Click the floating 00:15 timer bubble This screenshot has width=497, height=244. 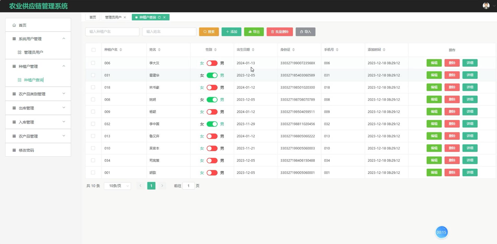pos(441,232)
